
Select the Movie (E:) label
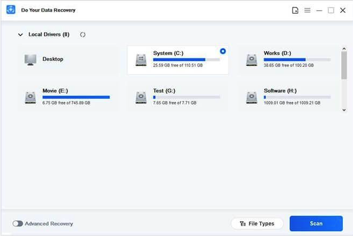pyautogui.click(x=55, y=91)
